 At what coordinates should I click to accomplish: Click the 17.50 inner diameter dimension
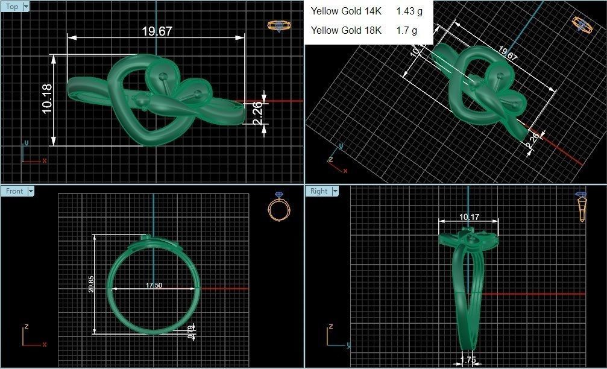pos(154,285)
